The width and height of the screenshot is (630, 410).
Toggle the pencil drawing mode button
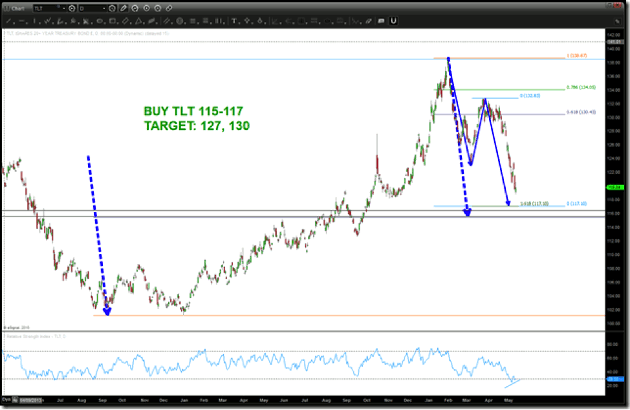pos(124,8)
